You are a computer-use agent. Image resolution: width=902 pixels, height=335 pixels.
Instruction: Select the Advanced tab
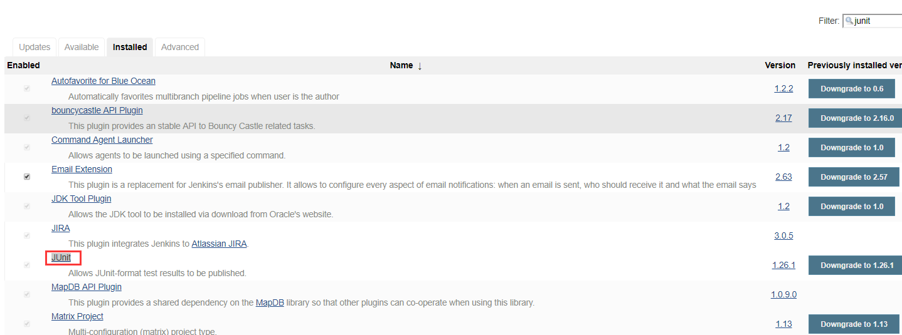coord(180,47)
